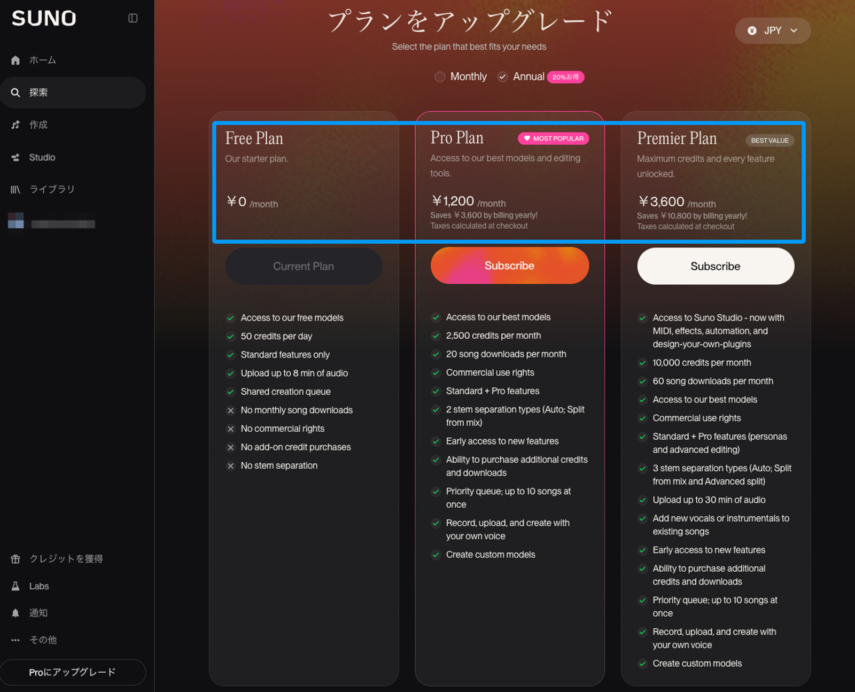Click the home icon beside ホーム
855x692 pixels.
click(x=15, y=60)
